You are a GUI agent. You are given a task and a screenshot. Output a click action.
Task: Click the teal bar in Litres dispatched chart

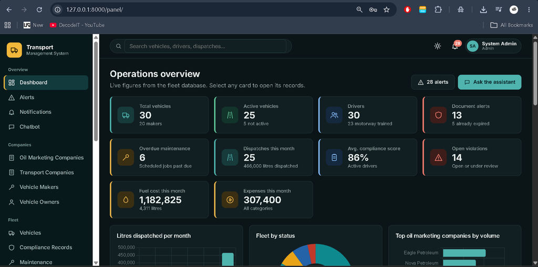(x=227, y=260)
